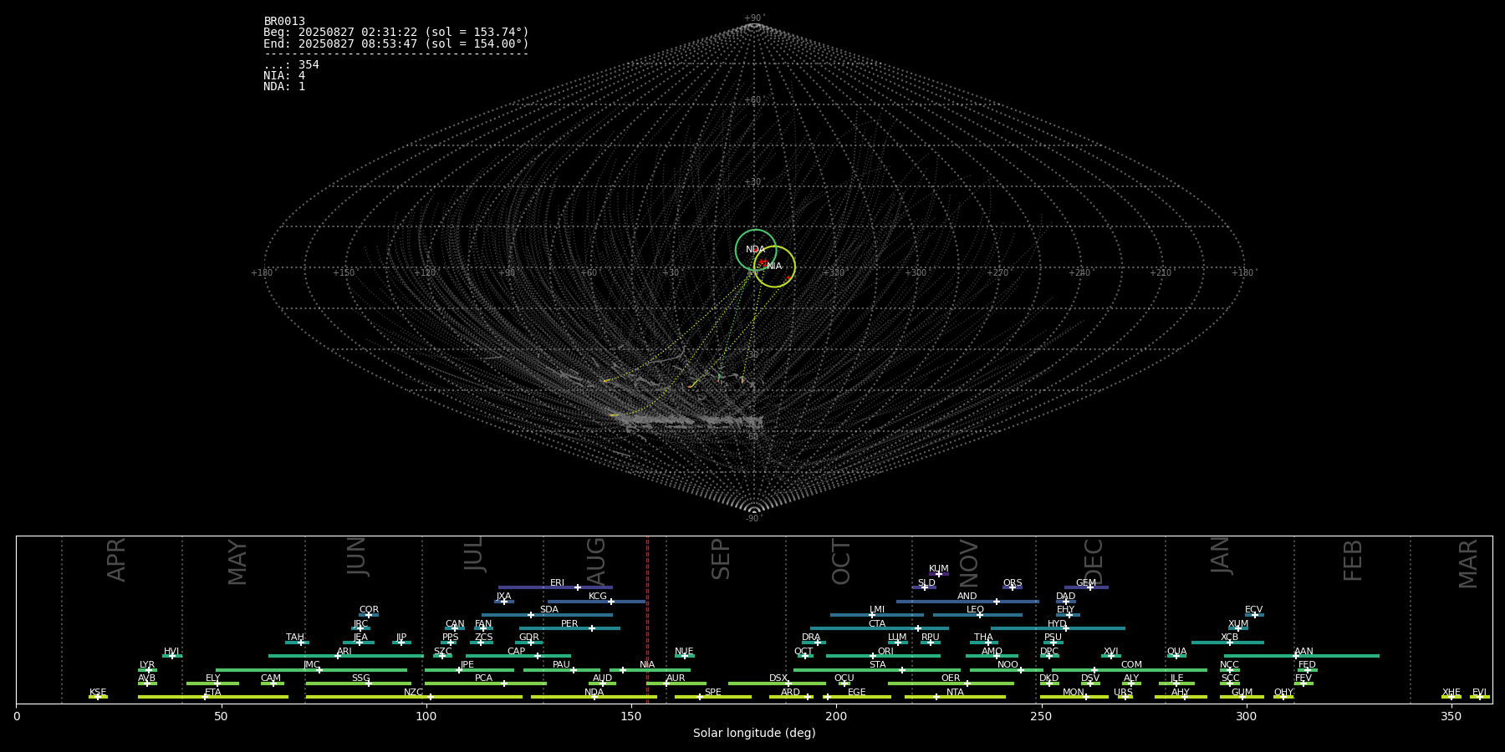Click the JAN month label

pos(1221,556)
